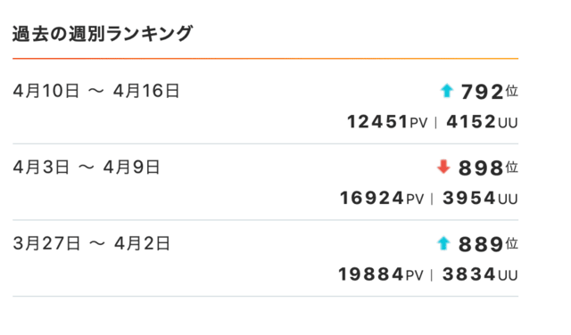This screenshot has height=335, width=571.
Task: Click the 16924 PV count
Action: (382, 198)
